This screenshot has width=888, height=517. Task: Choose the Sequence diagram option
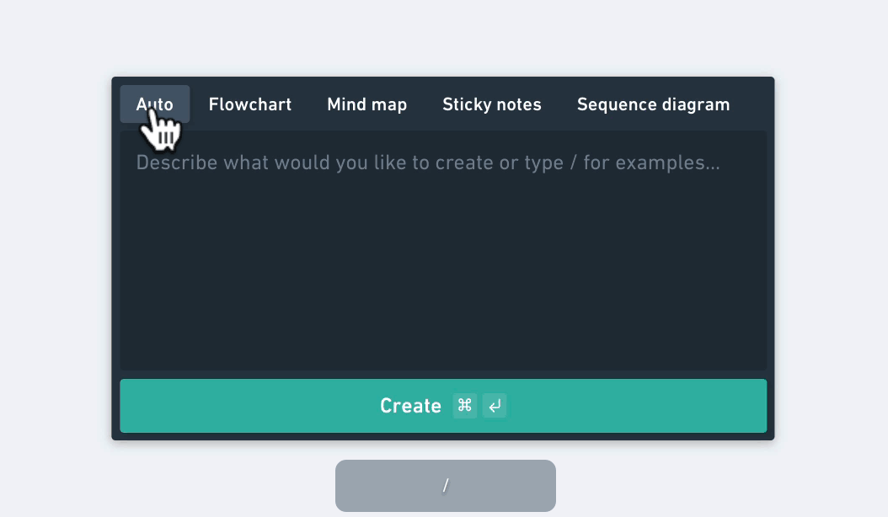click(x=653, y=104)
